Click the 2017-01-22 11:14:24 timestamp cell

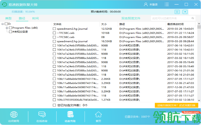180,33
